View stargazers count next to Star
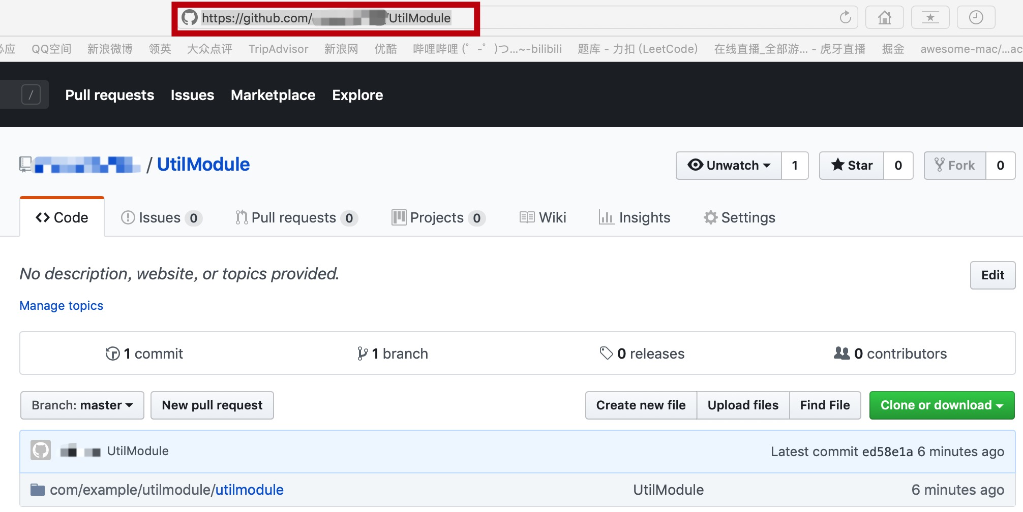 tap(898, 166)
